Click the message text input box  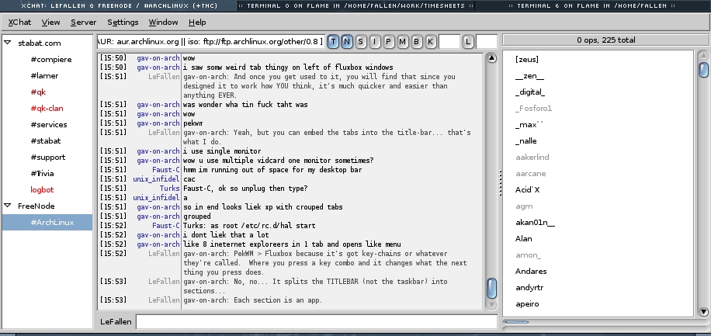point(316,321)
